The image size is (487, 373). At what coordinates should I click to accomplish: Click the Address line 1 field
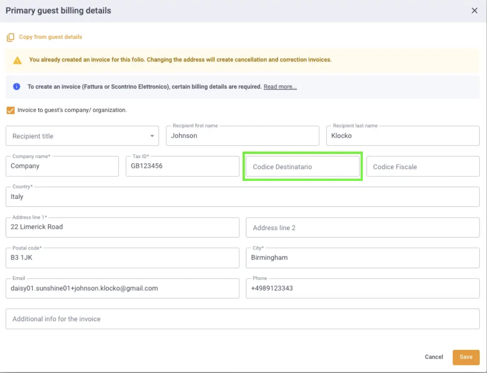pos(123,227)
